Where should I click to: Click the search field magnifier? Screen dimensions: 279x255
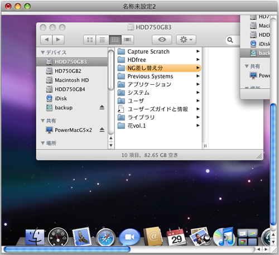(x=230, y=40)
